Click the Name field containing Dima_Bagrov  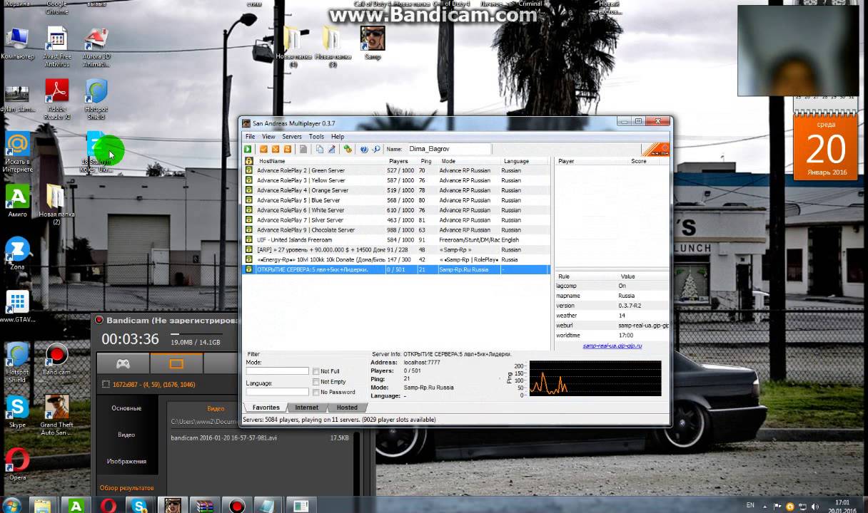coord(448,149)
